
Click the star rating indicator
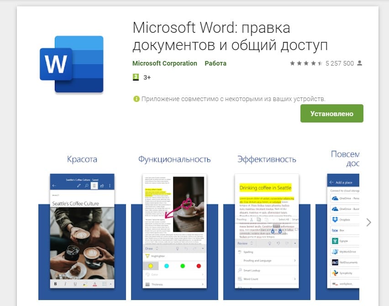pyautogui.click(x=306, y=63)
